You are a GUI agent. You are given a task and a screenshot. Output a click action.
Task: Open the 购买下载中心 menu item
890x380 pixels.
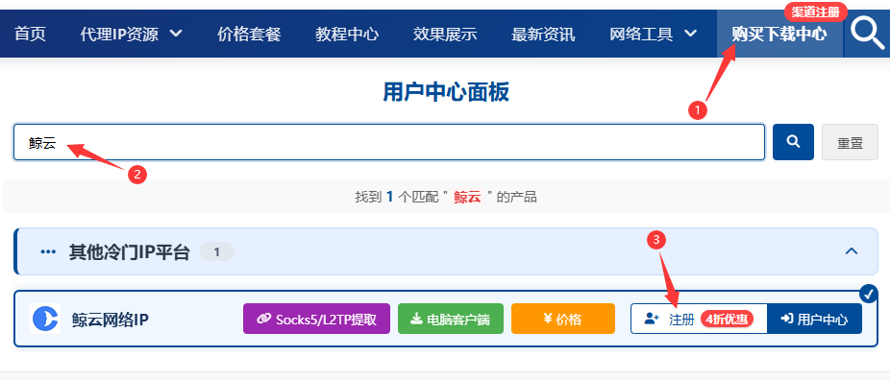(779, 34)
